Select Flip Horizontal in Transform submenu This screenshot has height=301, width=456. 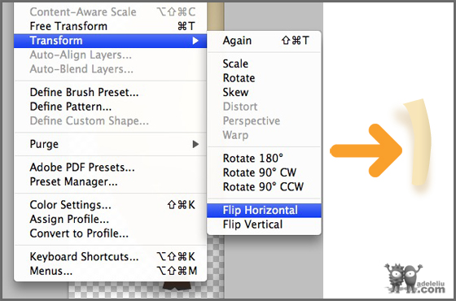pos(264,211)
